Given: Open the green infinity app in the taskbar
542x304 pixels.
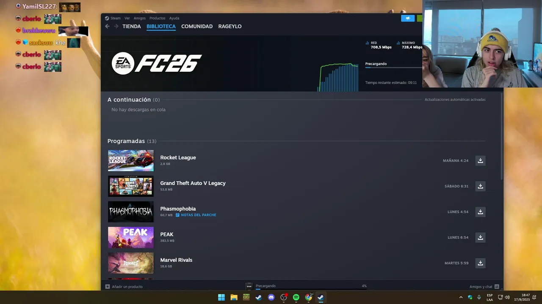Looking at the screenshot, I should pyautogui.click(x=246, y=297).
